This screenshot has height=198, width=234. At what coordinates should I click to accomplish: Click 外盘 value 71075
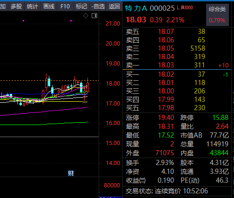[165, 153]
